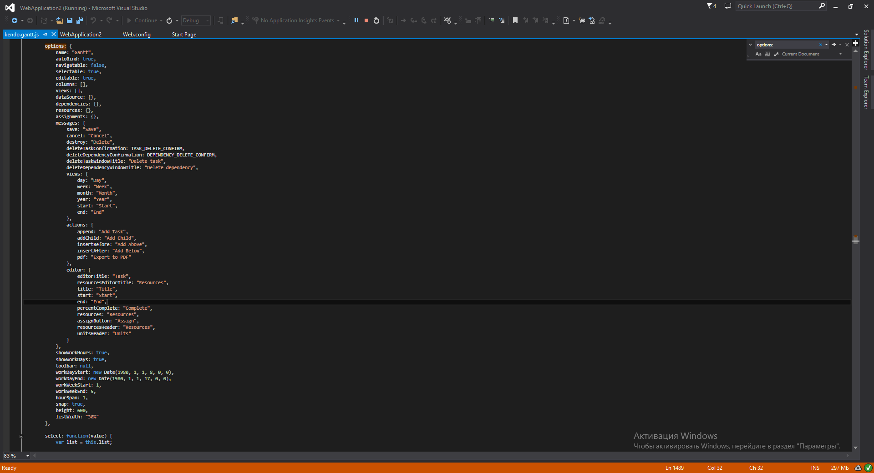
Task: Select the kendo.gantt.js tab
Action: pyautogui.click(x=22, y=35)
